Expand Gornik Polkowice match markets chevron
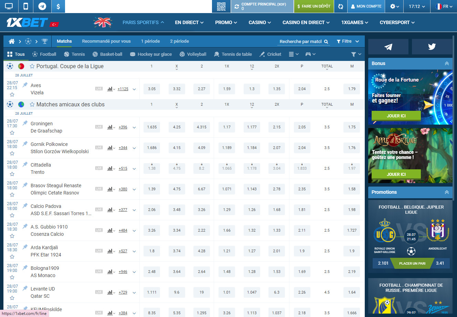 [134, 148]
